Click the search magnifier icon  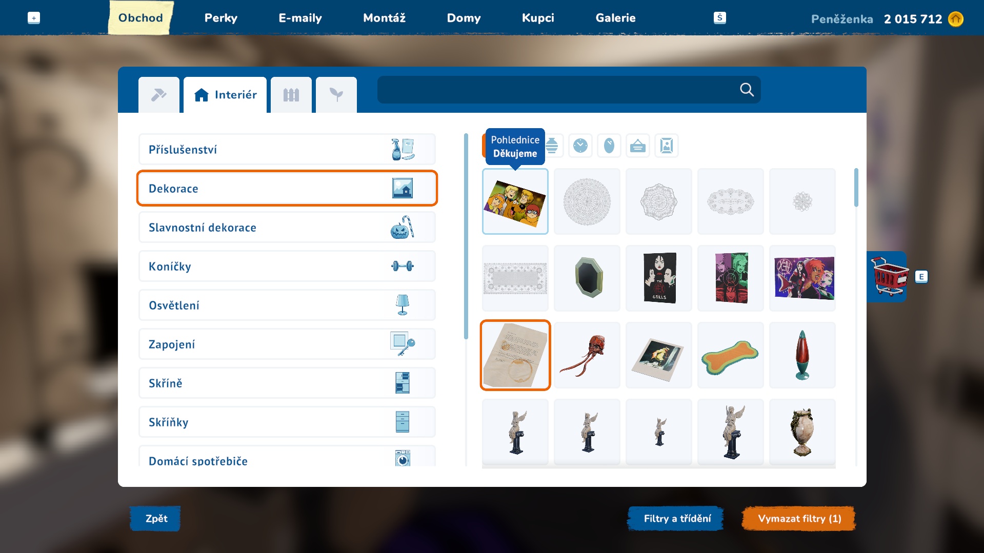(747, 90)
